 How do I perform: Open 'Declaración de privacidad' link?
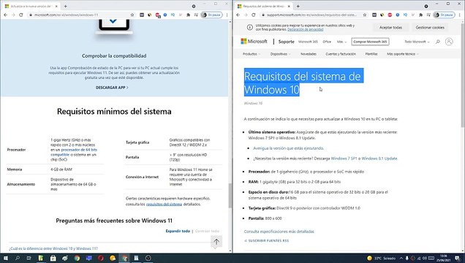click(x=305, y=29)
